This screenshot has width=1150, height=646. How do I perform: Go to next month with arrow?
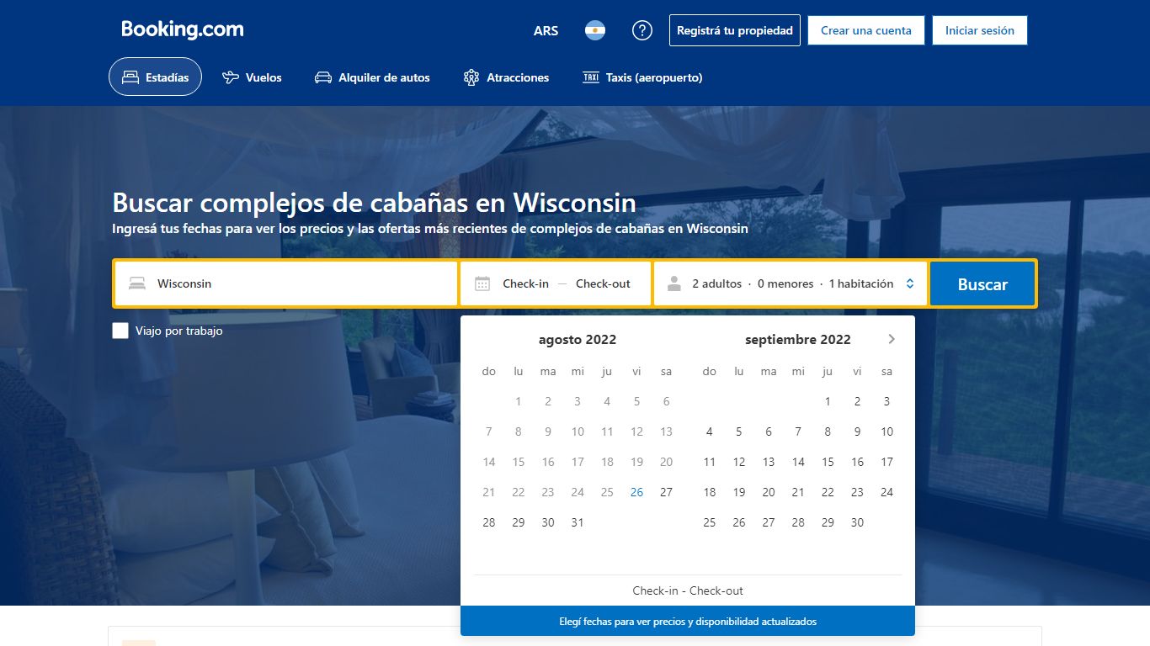[x=892, y=339]
